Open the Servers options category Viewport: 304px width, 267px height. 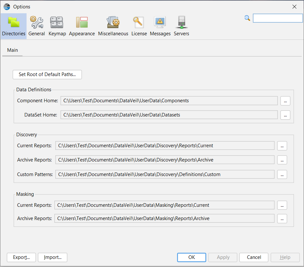(181, 26)
